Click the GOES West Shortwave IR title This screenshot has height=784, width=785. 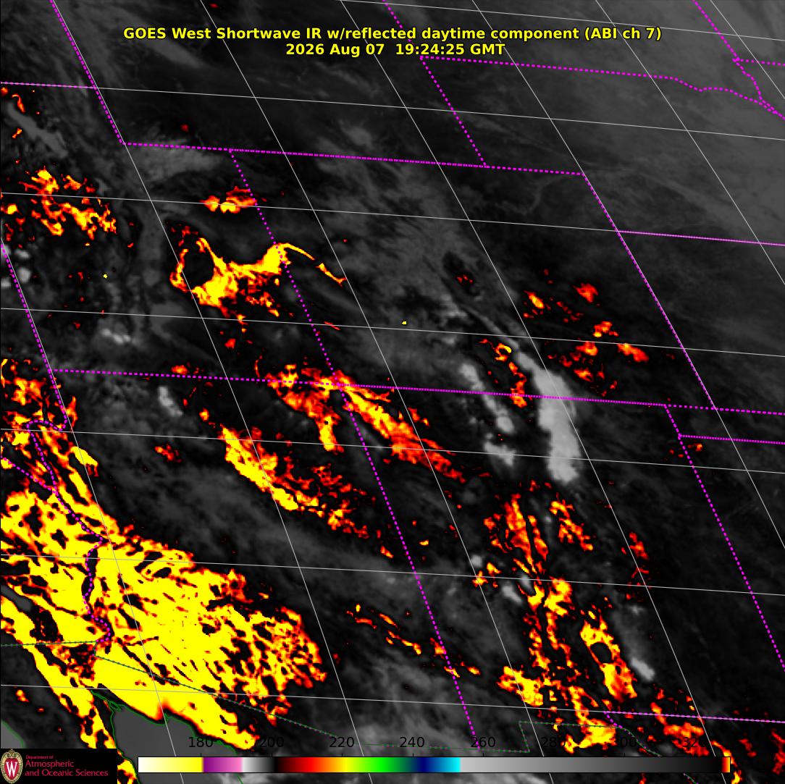(x=392, y=33)
